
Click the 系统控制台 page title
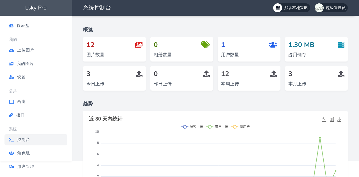pyautogui.click(x=97, y=8)
